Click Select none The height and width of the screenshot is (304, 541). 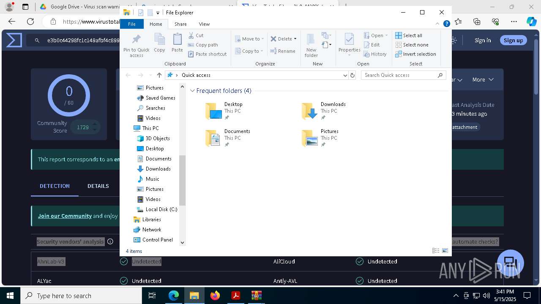412,45
